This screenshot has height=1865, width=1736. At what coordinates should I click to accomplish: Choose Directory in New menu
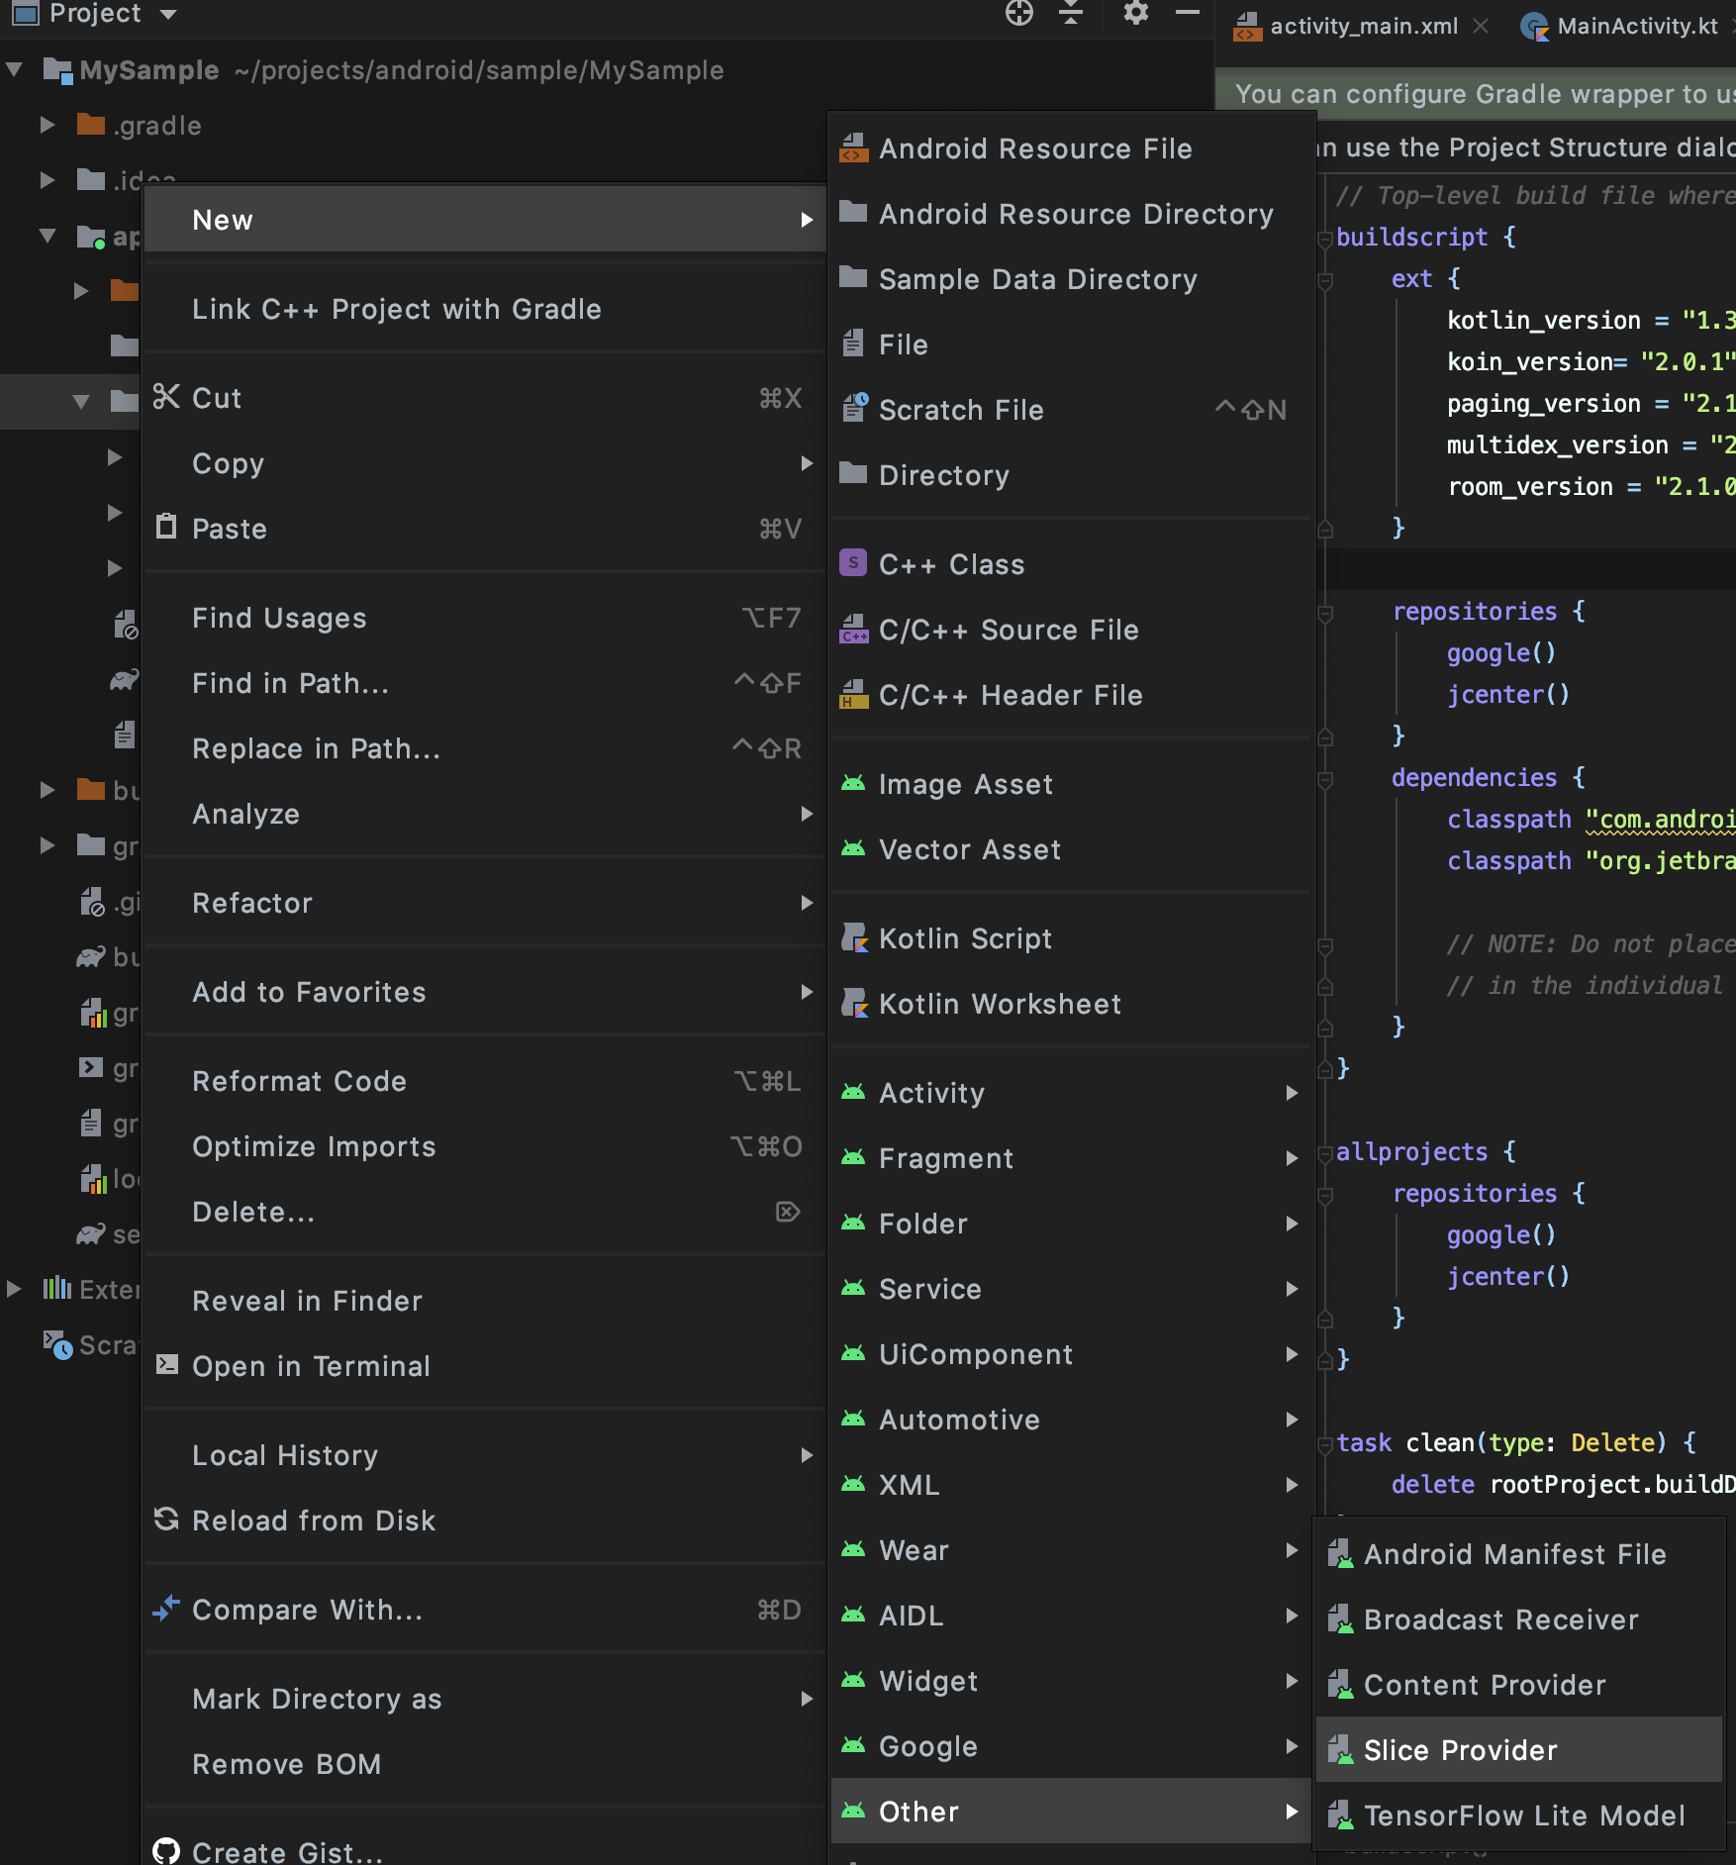[1071, 475]
